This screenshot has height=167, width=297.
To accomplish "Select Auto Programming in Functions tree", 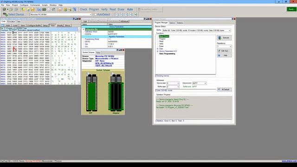I will click(167, 54).
